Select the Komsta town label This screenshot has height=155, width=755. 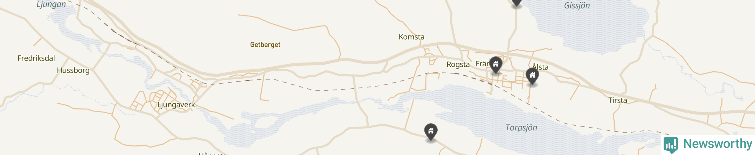click(411, 37)
